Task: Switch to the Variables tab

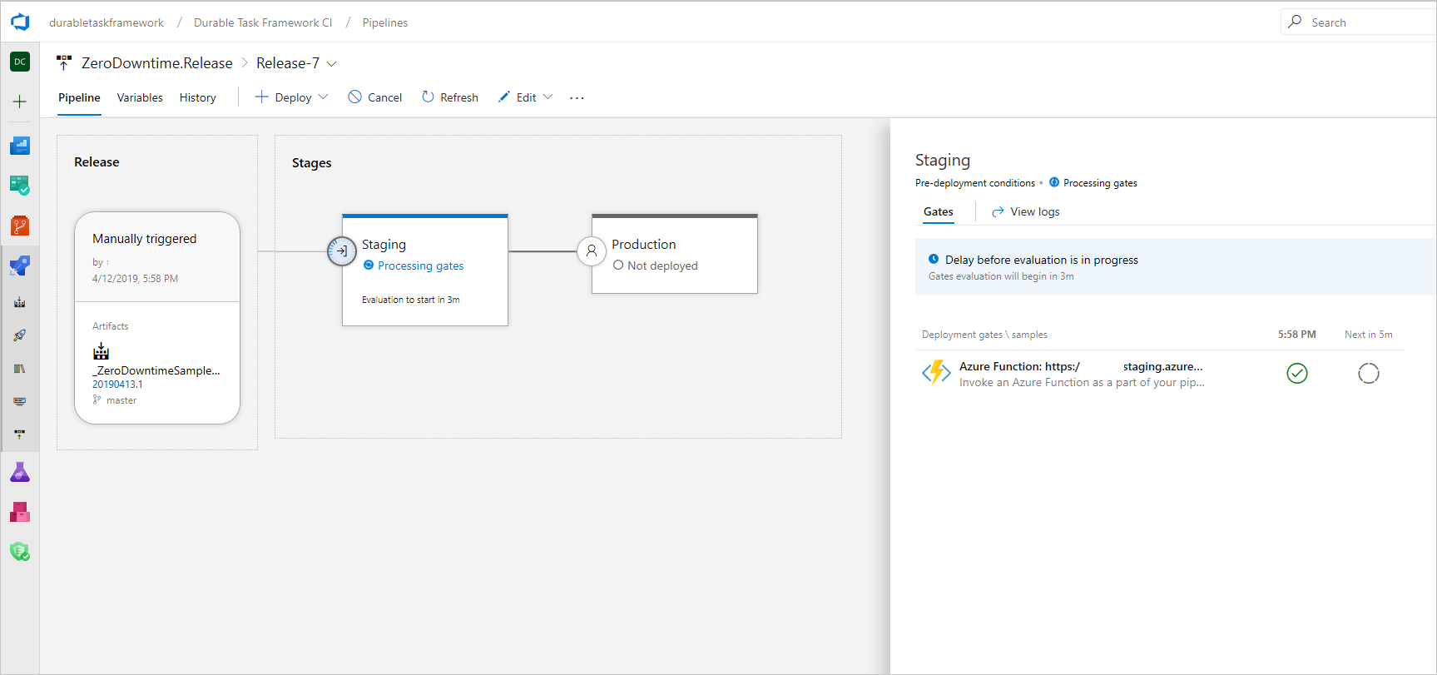Action: pyautogui.click(x=140, y=97)
